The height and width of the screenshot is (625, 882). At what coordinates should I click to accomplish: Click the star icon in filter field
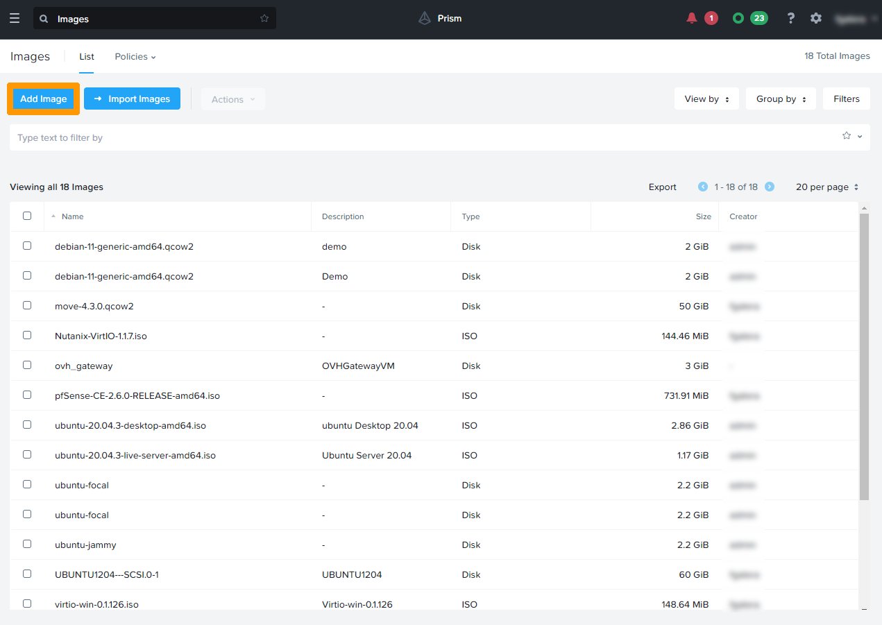pos(847,136)
